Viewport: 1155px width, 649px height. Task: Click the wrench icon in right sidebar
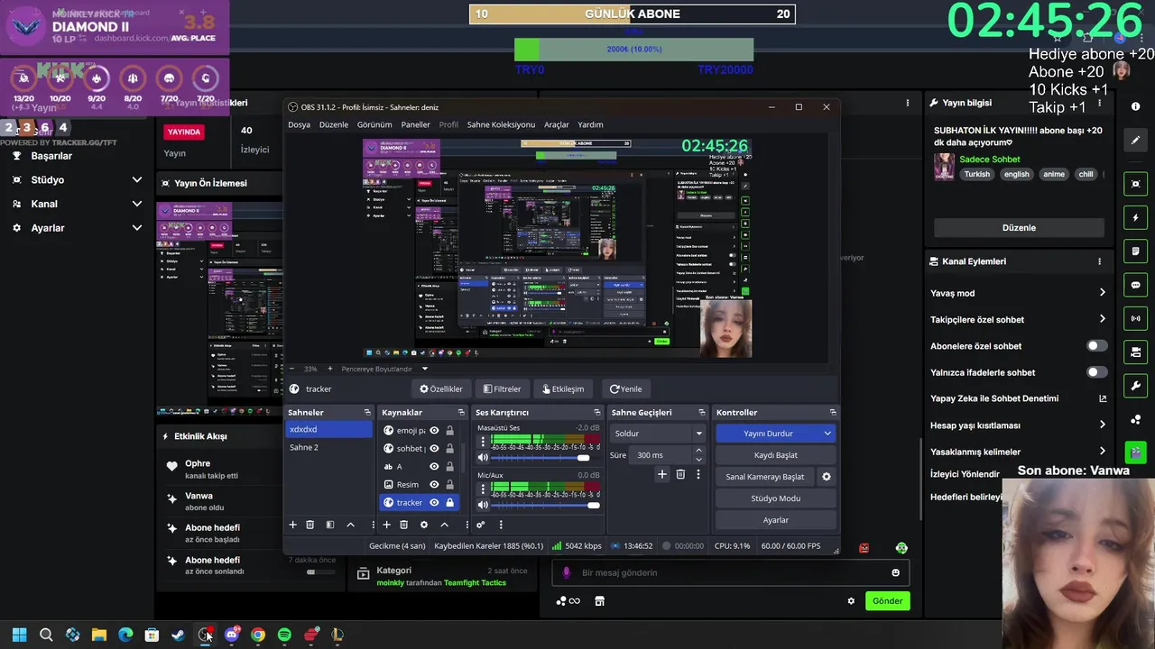coord(1135,386)
